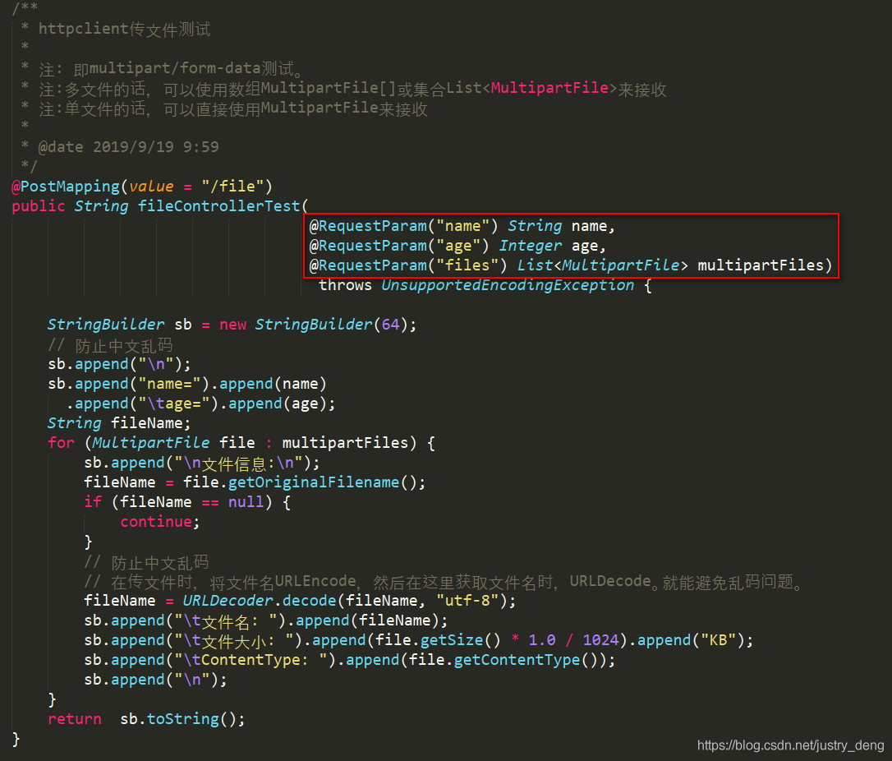
Task: Click the "/file" path string
Action: pyautogui.click(x=232, y=186)
